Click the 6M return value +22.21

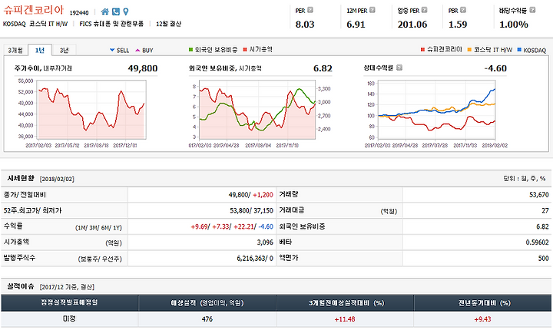click(x=243, y=226)
